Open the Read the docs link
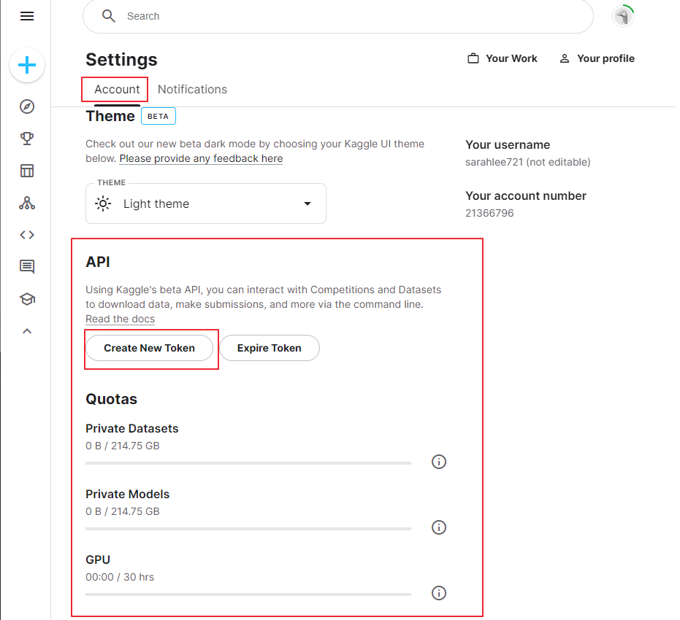This screenshot has width=680, height=620. click(120, 319)
